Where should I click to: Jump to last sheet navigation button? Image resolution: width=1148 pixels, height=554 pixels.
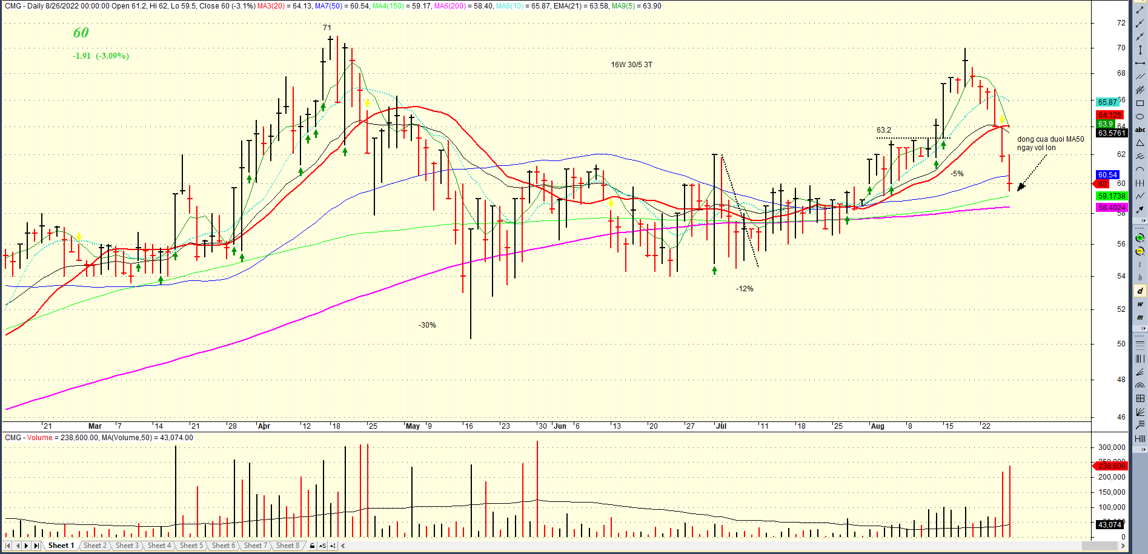(36, 546)
